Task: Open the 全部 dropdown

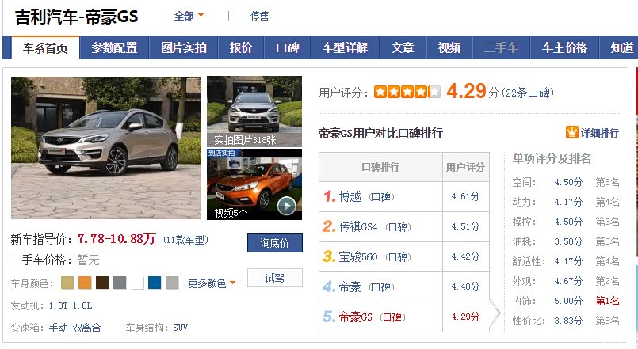Action: (x=189, y=16)
